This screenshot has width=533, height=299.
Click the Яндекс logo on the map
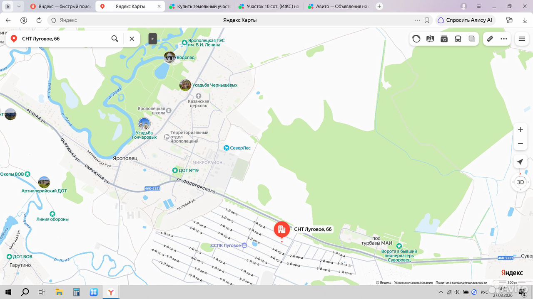(512, 272)
